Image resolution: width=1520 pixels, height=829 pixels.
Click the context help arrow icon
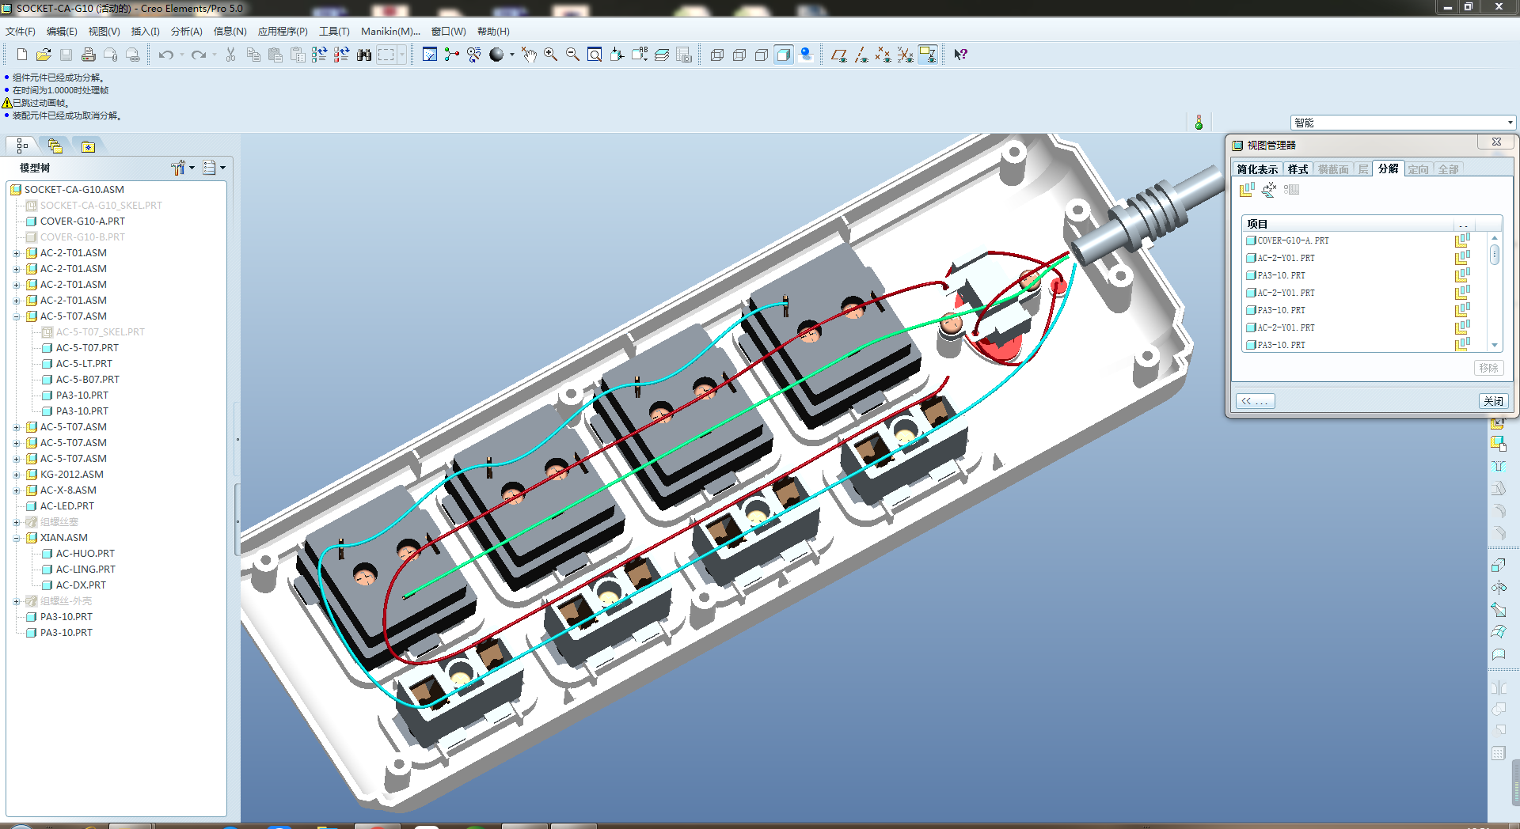click(x=960, y=55)
